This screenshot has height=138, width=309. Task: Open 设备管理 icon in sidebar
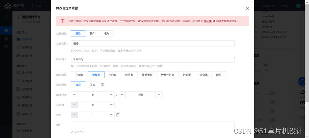(18, 89)
